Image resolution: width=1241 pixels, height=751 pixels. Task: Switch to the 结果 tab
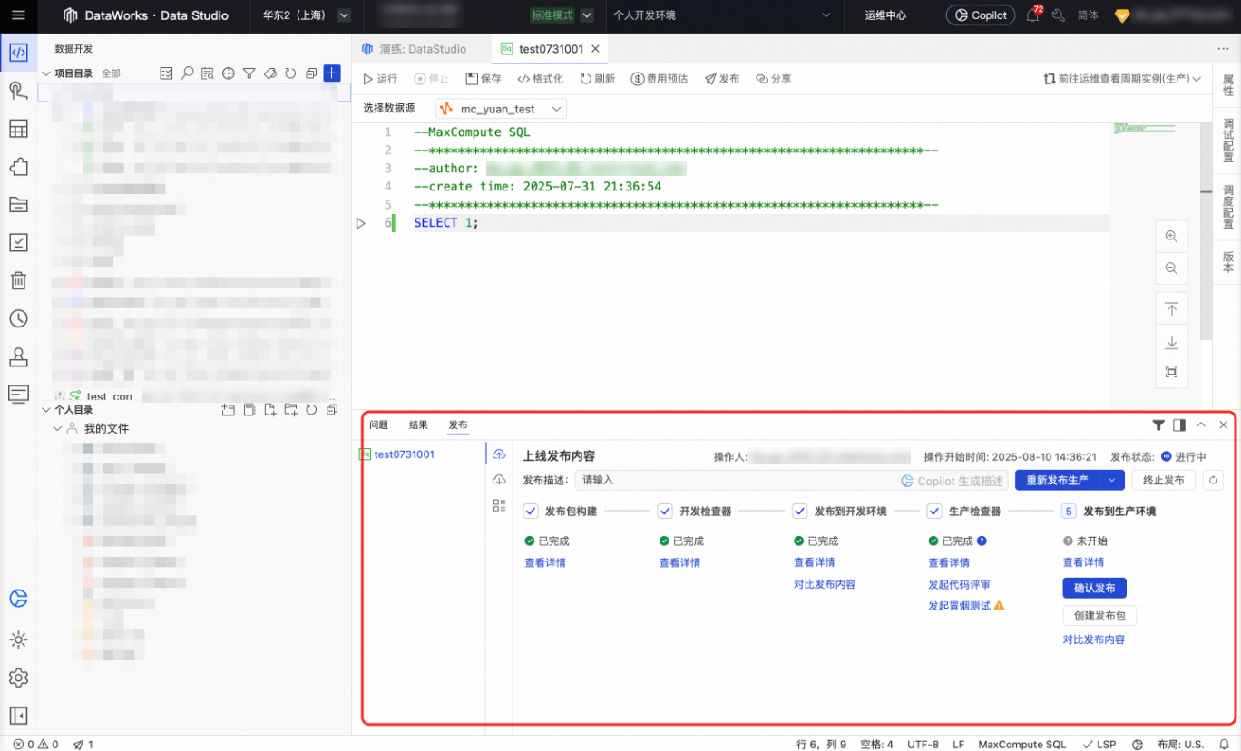418,424
